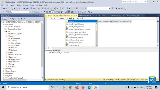This screenshot has height=90, width=160.
Task: Select dm_db_stats_histogram suggestion
Action: coord(76,24)
